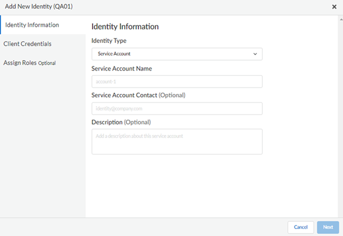This screenshot has height=236, width=343.
Task: Click the (Optional) text next to Description
Action: (140, 122)
